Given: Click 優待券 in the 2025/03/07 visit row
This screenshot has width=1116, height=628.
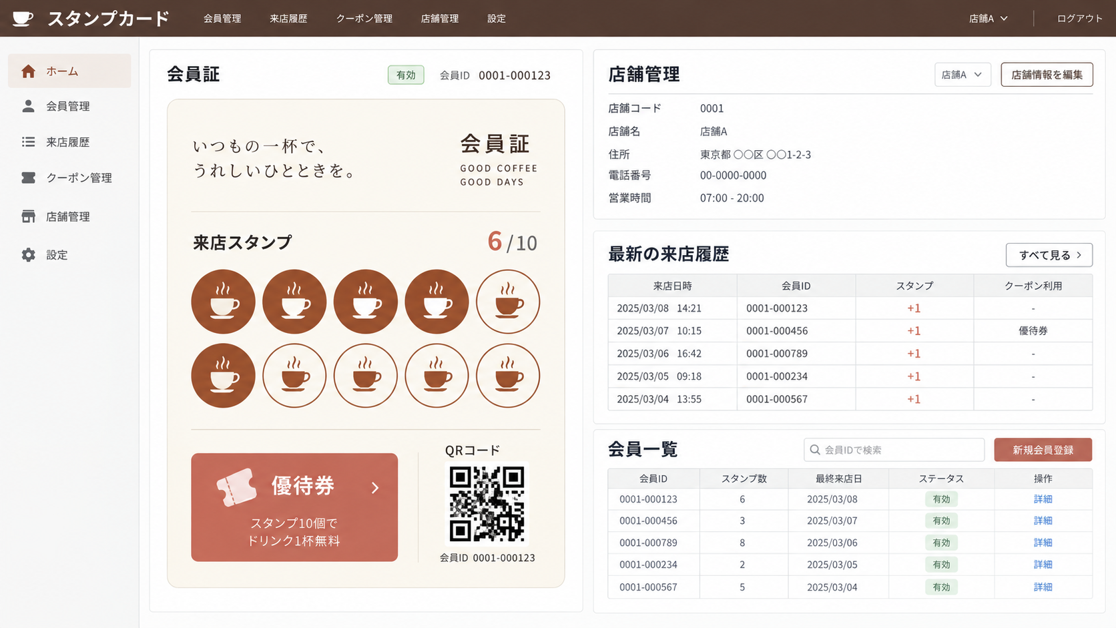Looking at the screenshot, I should coord(1033,331).
